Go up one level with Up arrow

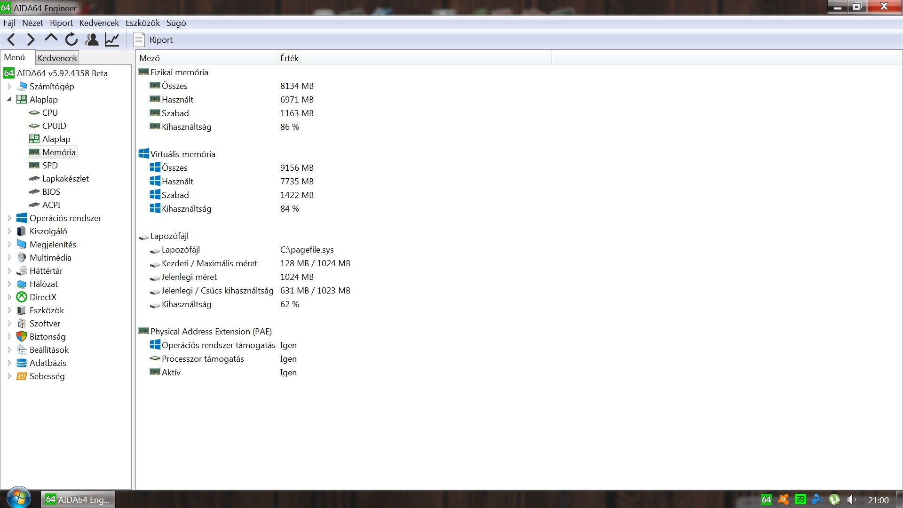(51, 39)
